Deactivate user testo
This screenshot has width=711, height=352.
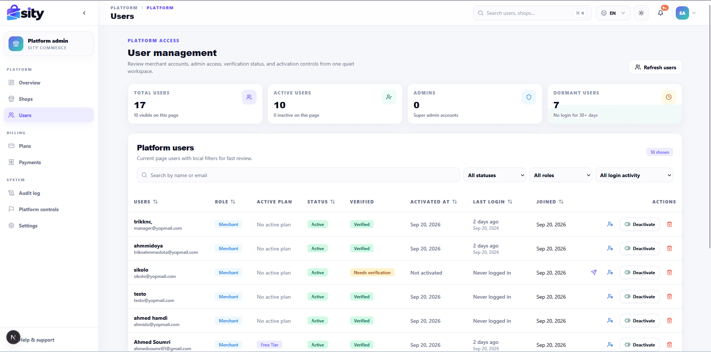(x=640, y=296)
